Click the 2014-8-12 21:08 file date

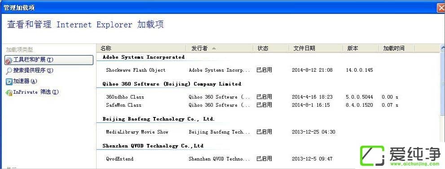point(312,70)
